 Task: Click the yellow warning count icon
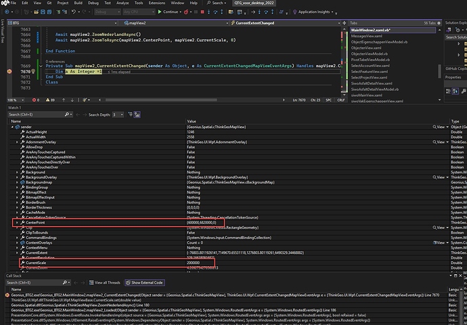(47, 100)
